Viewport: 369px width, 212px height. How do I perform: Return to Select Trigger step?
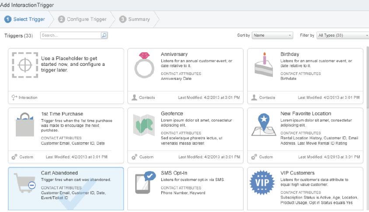(x=26, y=19)
